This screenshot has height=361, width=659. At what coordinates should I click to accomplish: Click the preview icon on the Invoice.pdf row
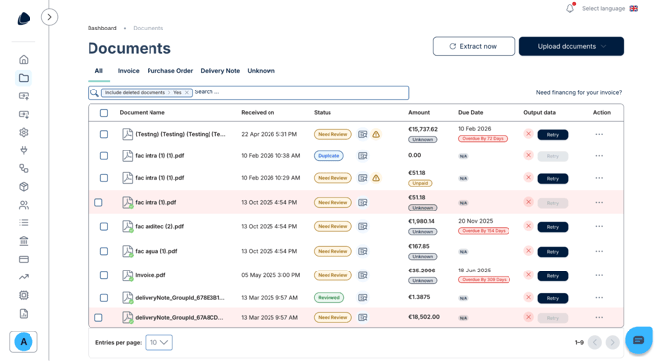pyautogui.click(x=363, y=275)
